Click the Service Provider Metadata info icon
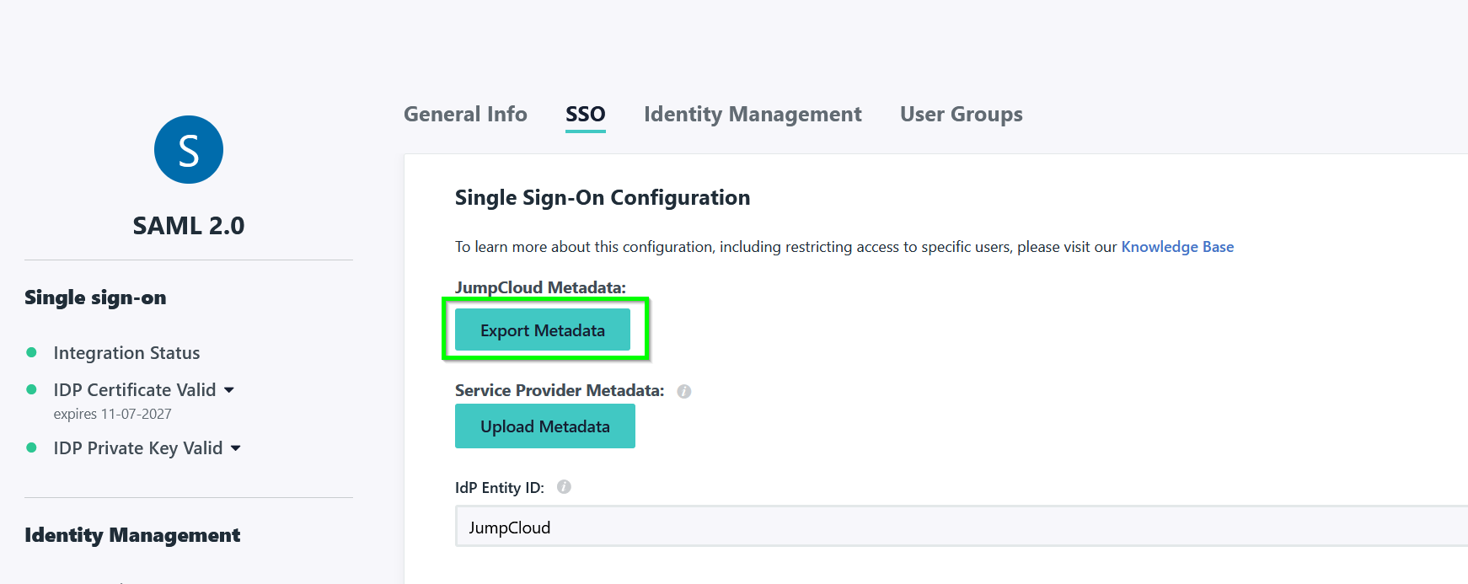The height and width of the screenshot is (584, 1468). [684, 391]
